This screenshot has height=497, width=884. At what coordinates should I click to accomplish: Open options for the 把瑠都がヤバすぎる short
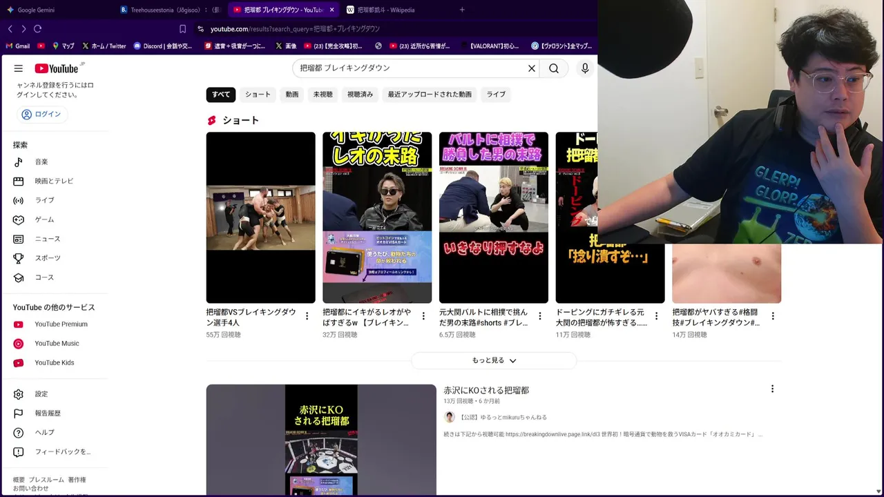pos(773,316)
